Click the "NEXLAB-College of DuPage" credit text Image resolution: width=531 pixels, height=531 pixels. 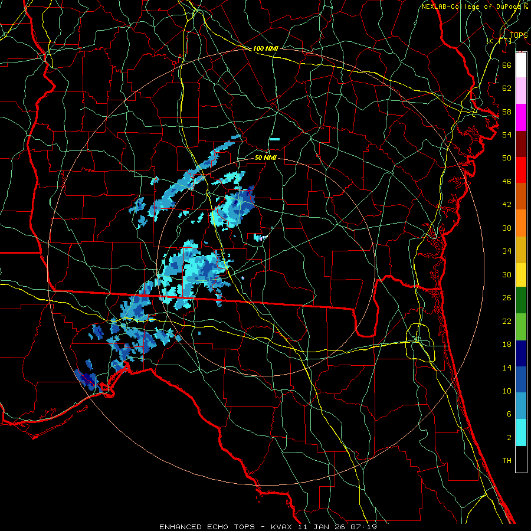473,6
